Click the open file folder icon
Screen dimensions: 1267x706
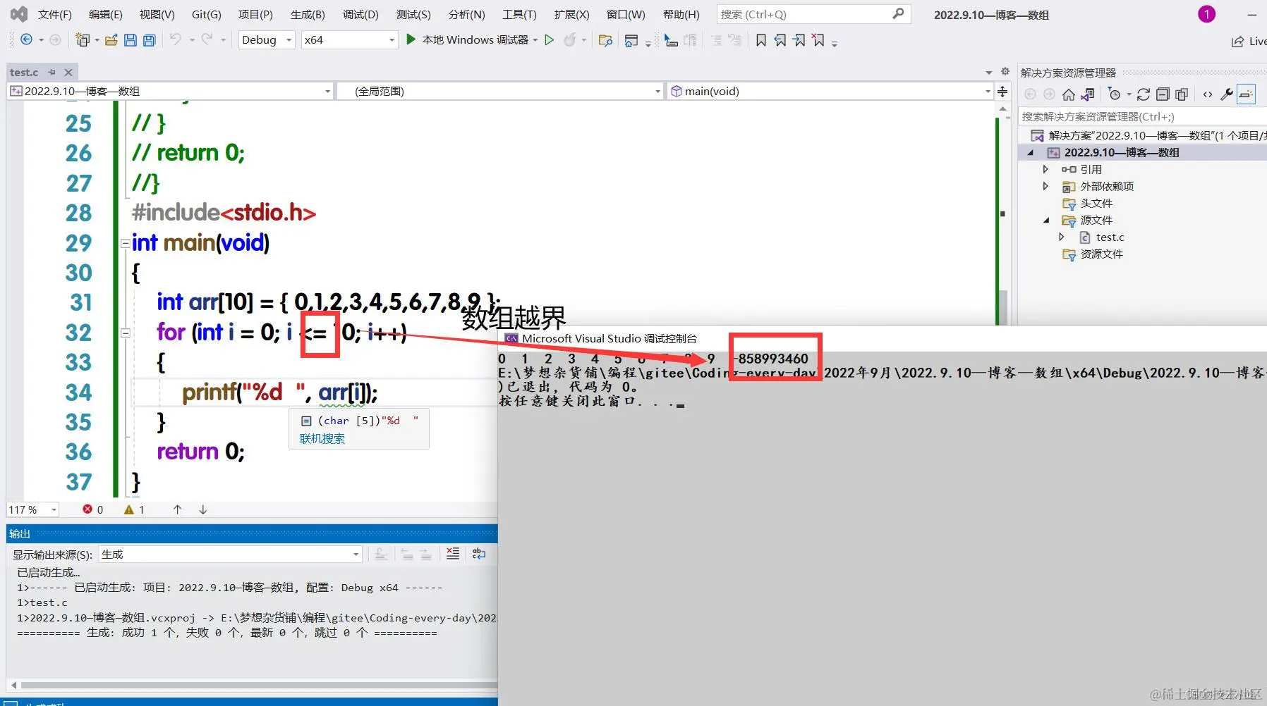[x=111, y=40]
